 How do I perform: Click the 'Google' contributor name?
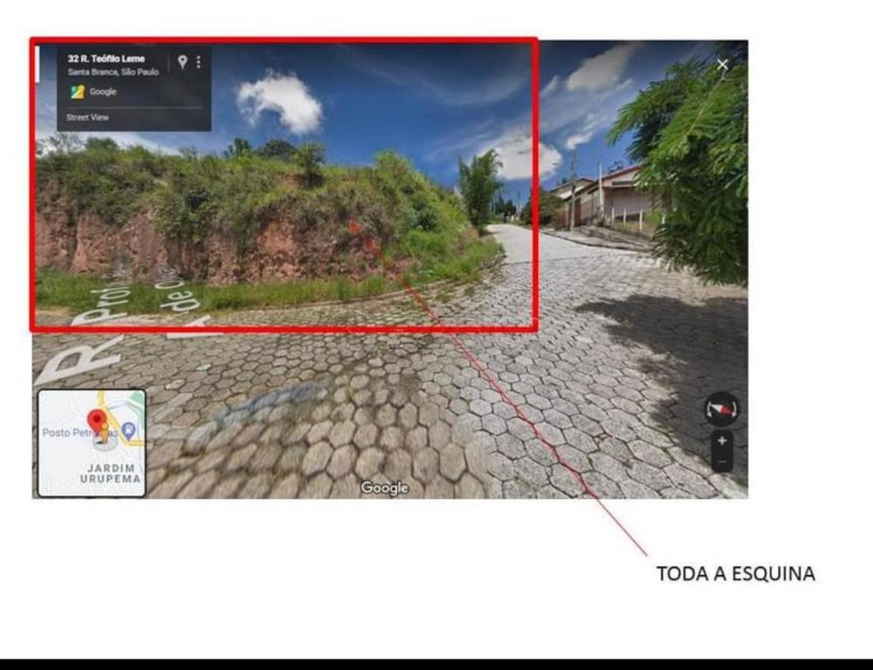[x=103, y=92]
